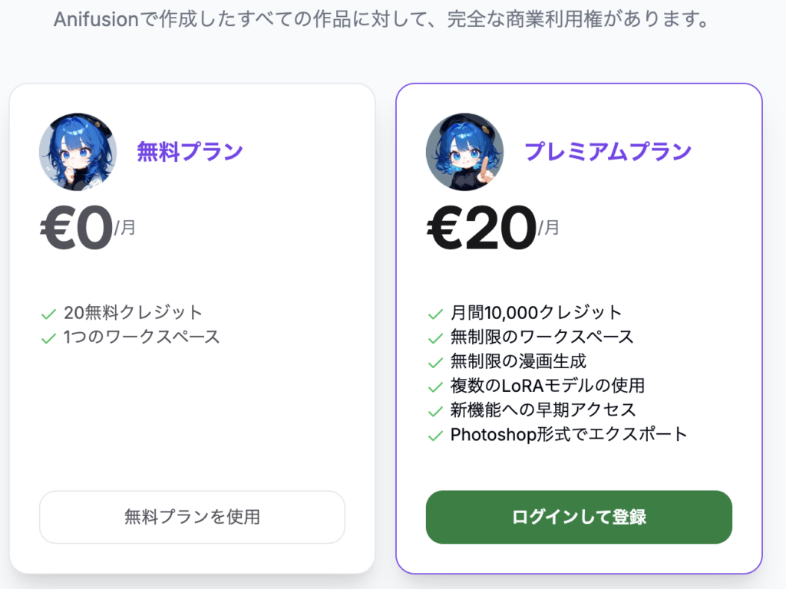Click the commercial usage rights notice text
Screen dimensions: 786x589
point(381,19)
